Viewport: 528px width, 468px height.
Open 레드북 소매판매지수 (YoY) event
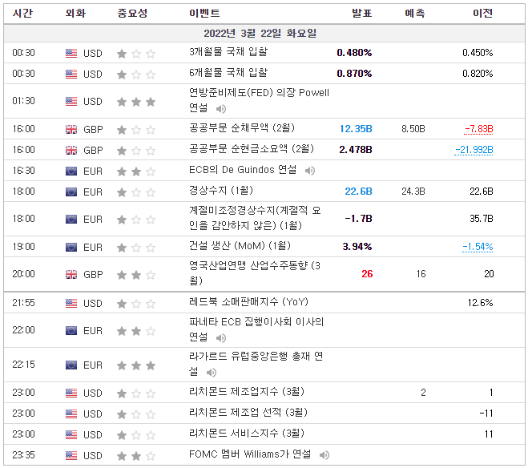[248, 301]
